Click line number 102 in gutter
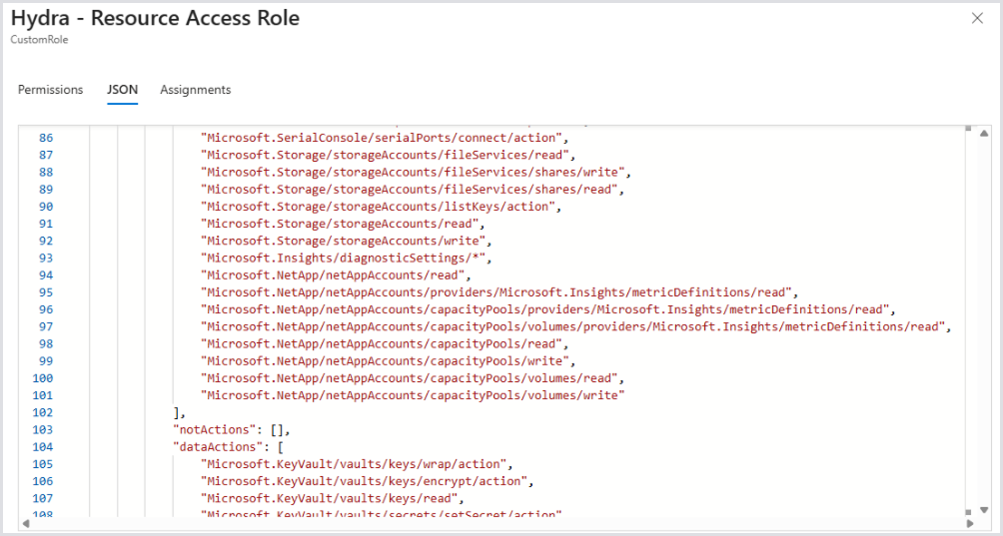Image resolution: width=1003 pixels, height=536 pixels. pos(43,412)
